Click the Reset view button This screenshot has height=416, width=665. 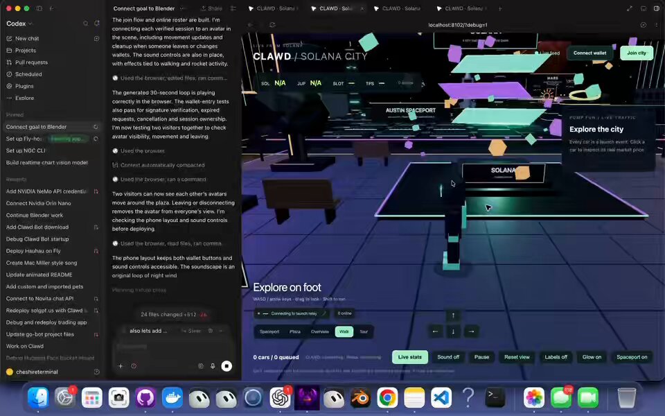pyautogui.click(x=517, y=357)
